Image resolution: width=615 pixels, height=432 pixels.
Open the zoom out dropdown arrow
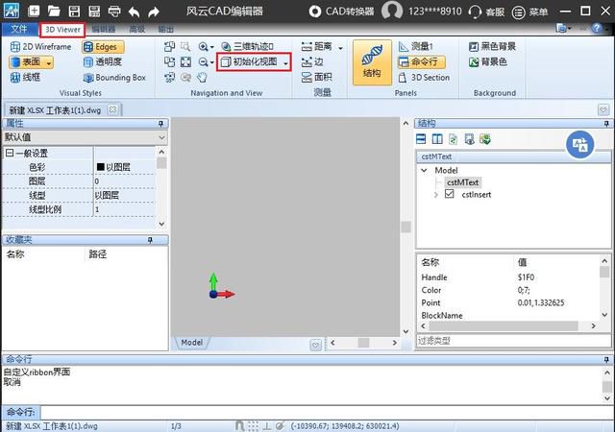point(212,62)
